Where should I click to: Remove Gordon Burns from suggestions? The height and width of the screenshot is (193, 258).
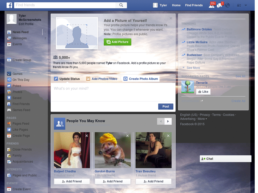click(127, 135)
